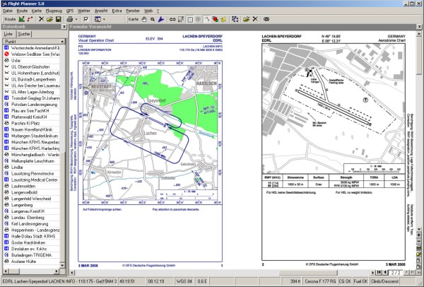Click the yellow icon in the Karte toolbar
424x287 pixels.
[223, 19]
